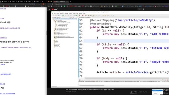169x95 pixels.
Task: Select the Package Explorer view tab
Action: click(x=56, y=17)
